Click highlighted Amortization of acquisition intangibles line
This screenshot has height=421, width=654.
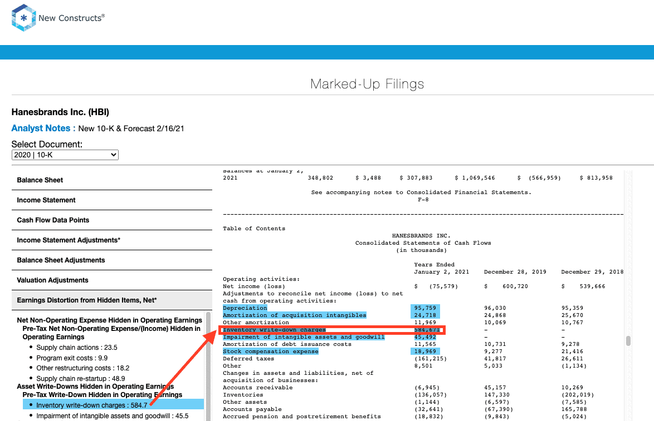(295, 315)
